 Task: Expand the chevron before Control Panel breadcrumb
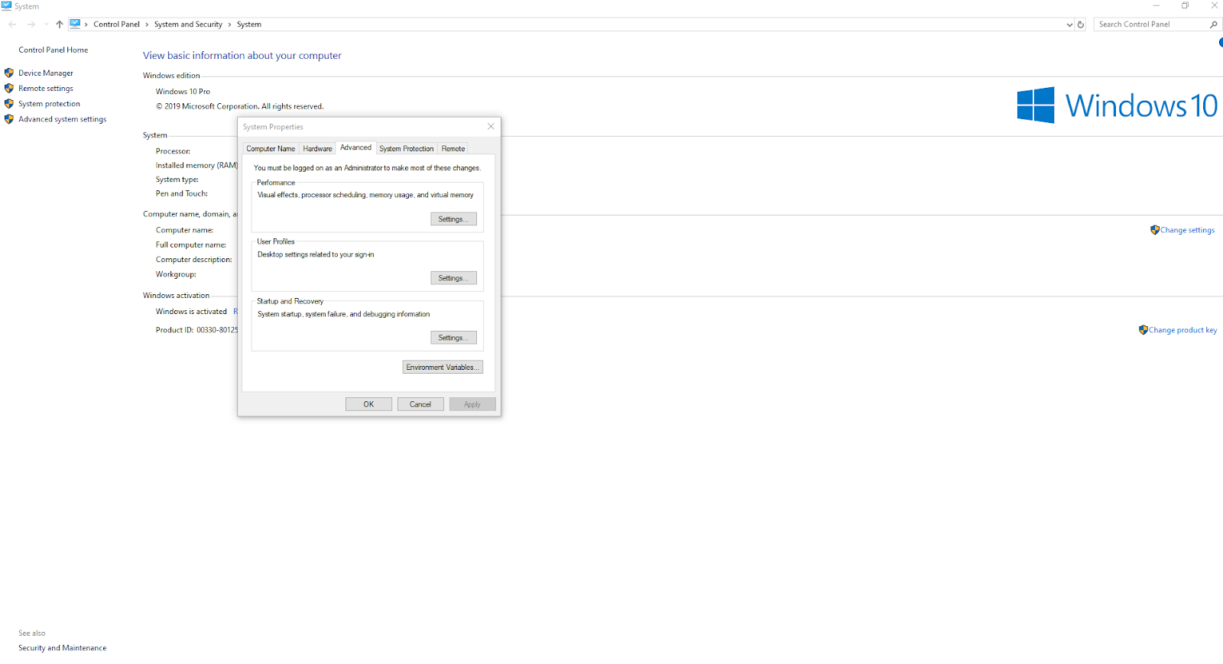[x=86, y=24]
